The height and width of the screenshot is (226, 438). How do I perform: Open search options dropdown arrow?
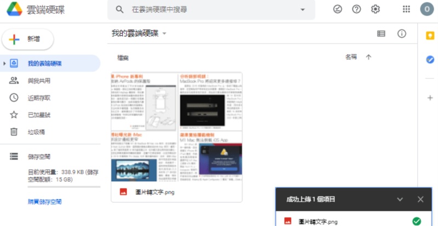coord(303,10)
